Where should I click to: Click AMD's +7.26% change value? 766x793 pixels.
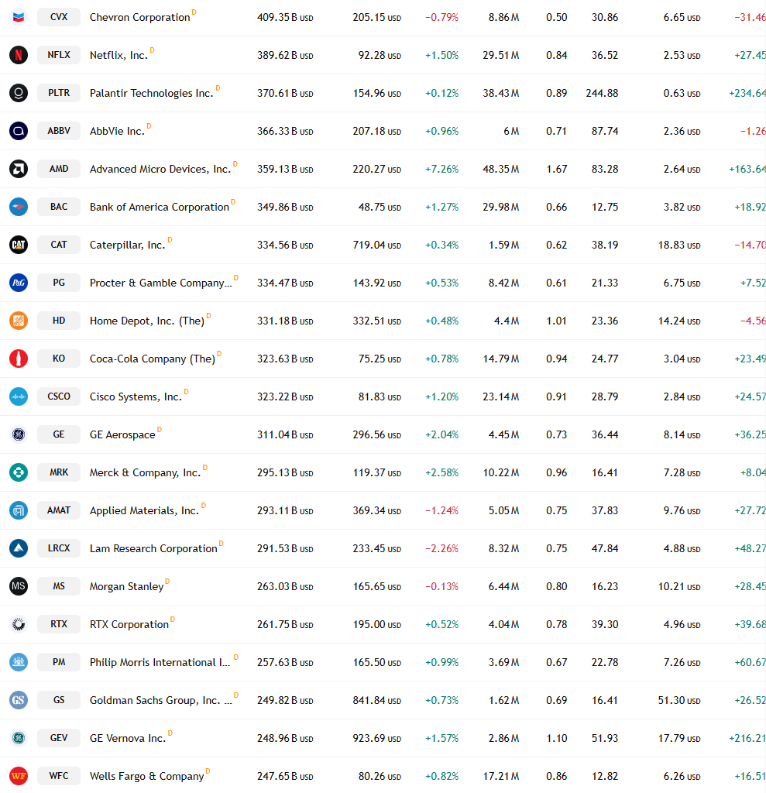pyautogui.click(x=441, y=169)
